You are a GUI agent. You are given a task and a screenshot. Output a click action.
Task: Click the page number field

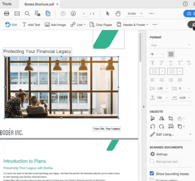point(84,14)
